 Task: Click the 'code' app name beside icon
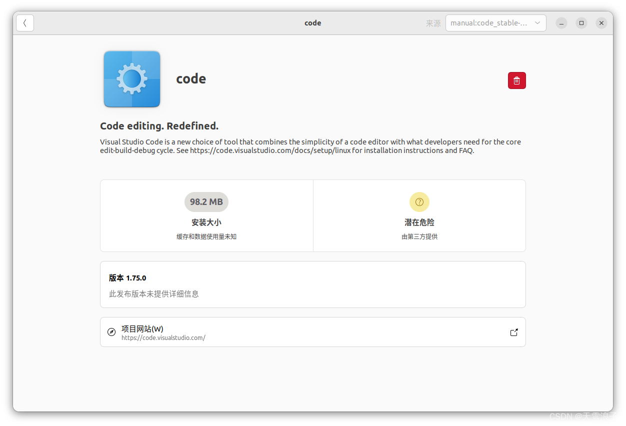(x=191, y=79)
